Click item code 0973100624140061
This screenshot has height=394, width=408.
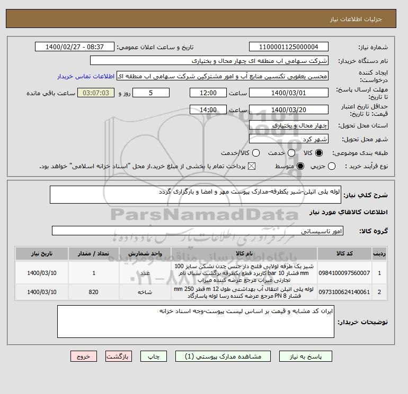tap(344, 292)
